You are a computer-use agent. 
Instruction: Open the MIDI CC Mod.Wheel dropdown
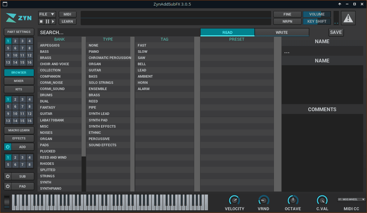(x=351, y=200)
